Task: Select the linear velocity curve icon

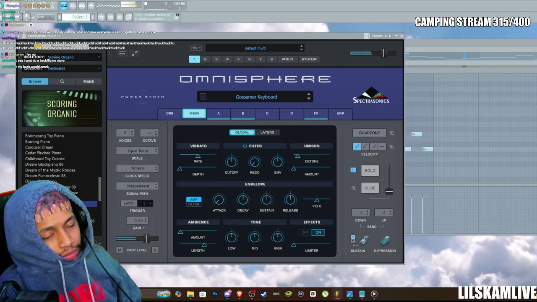Action: (357, 146)
